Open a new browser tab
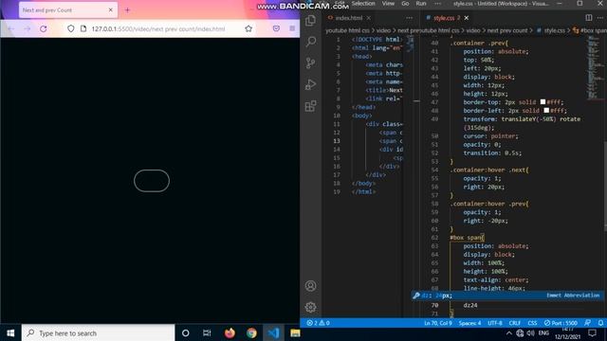The image size is (607, 341). (127, 10)
